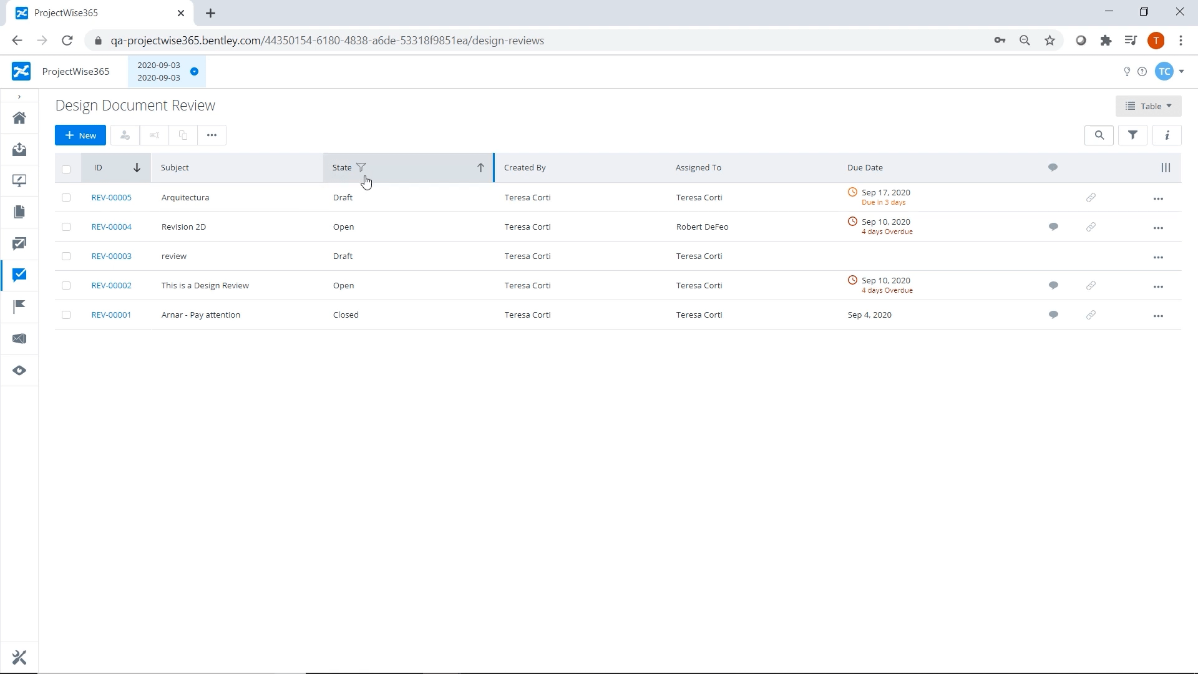
Task: Click the New button
Action: pyautogui.click(x=80, y=135)
